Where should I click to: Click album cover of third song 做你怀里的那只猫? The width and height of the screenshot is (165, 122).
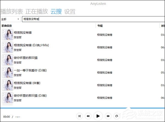point(7,60)
